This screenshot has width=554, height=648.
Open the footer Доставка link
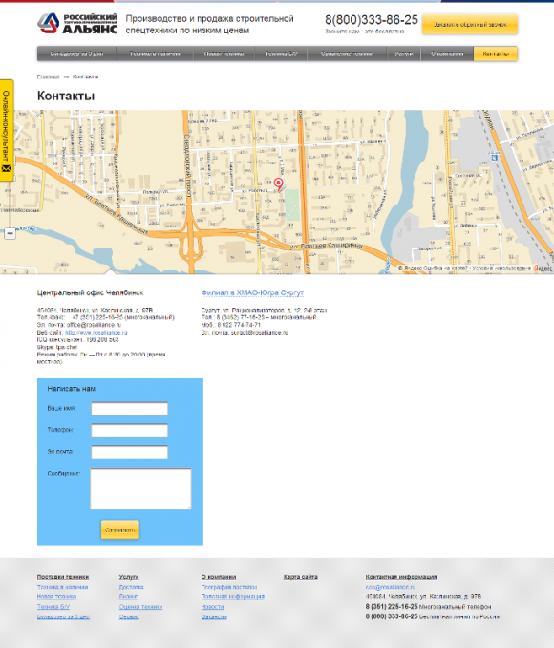132,587
